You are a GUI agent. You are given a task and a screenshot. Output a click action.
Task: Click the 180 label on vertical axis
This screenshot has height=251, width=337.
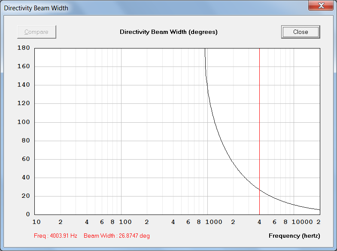coord(24,48)
